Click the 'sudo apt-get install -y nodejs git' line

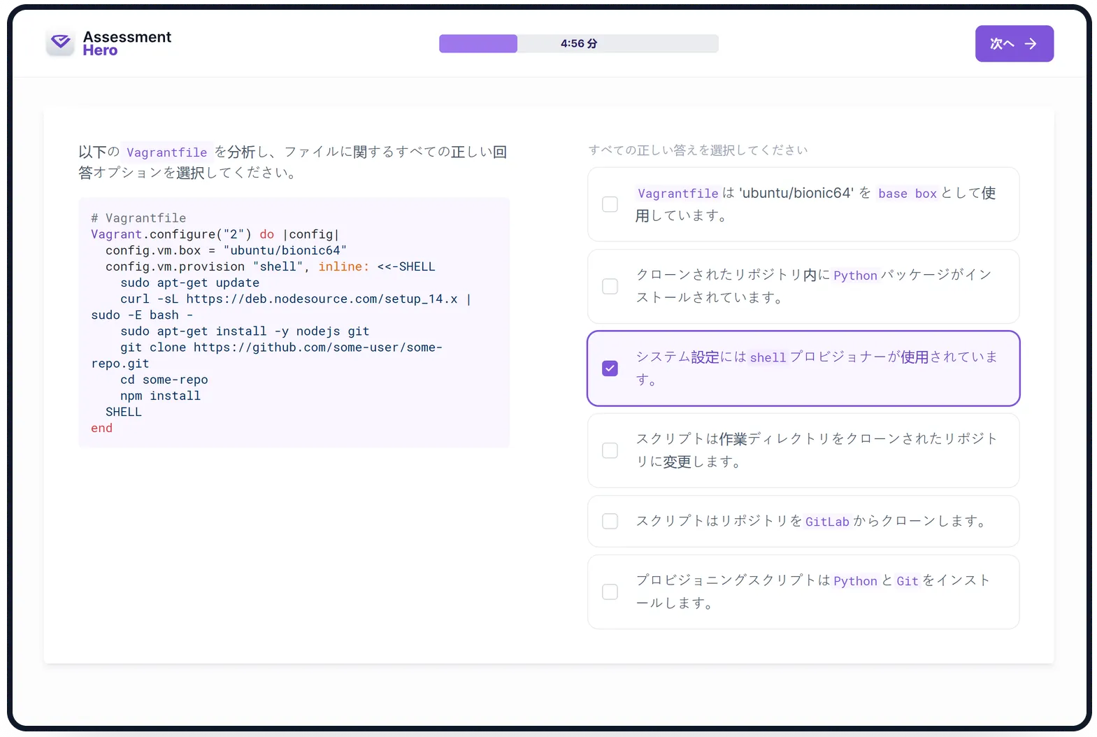click(x=245, y=331)
